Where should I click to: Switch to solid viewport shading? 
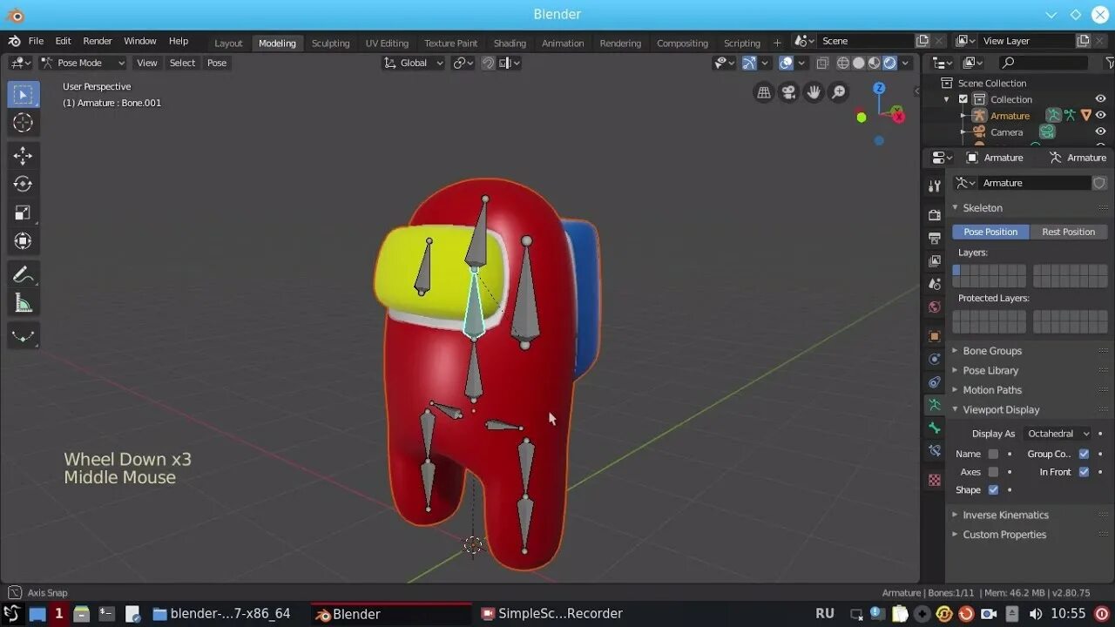coord(858,63)
